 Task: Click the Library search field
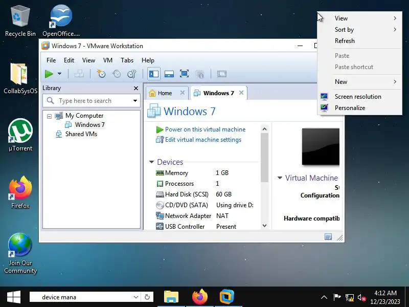(x=92, y=101)
